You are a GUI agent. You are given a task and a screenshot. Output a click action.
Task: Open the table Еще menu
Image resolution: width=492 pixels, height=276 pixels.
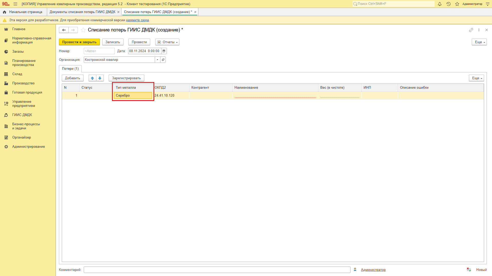coord(476,78)
